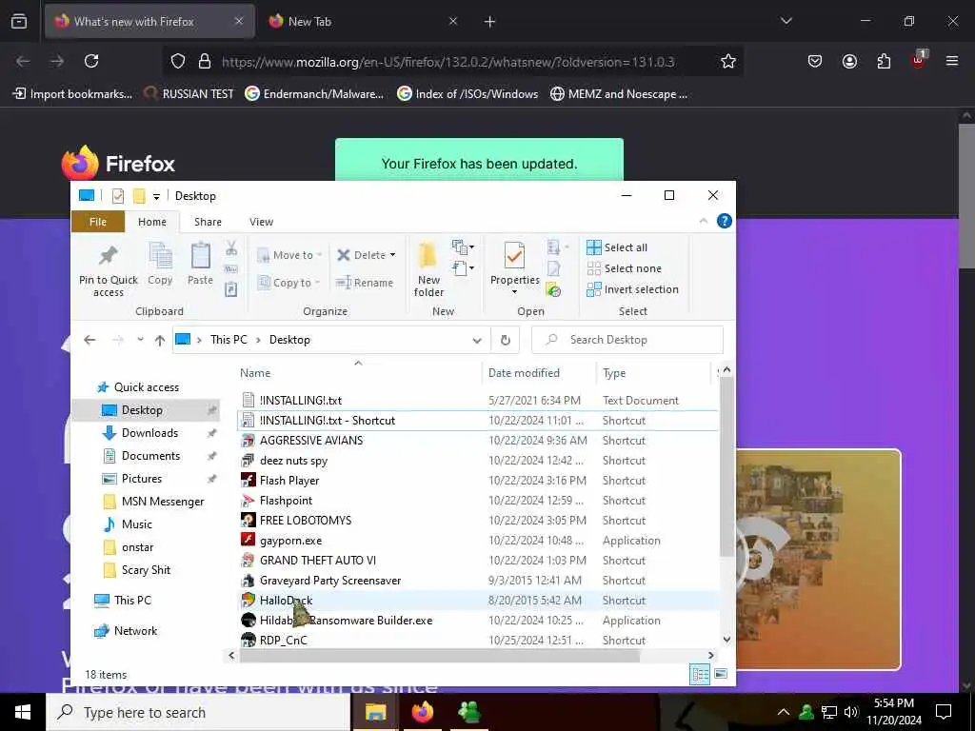This screenshot has height=731, width=975.
Task: Click Invert selection button
Action: pos(632,289)
